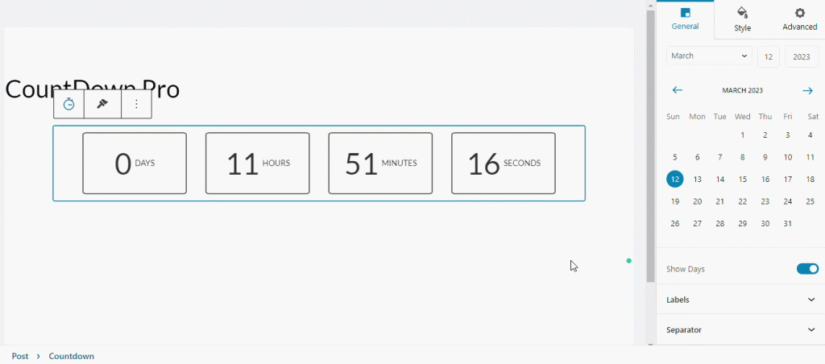
Task: Click the year input field showing 2023
Action: pyautogui.click(x=801, y=56)
